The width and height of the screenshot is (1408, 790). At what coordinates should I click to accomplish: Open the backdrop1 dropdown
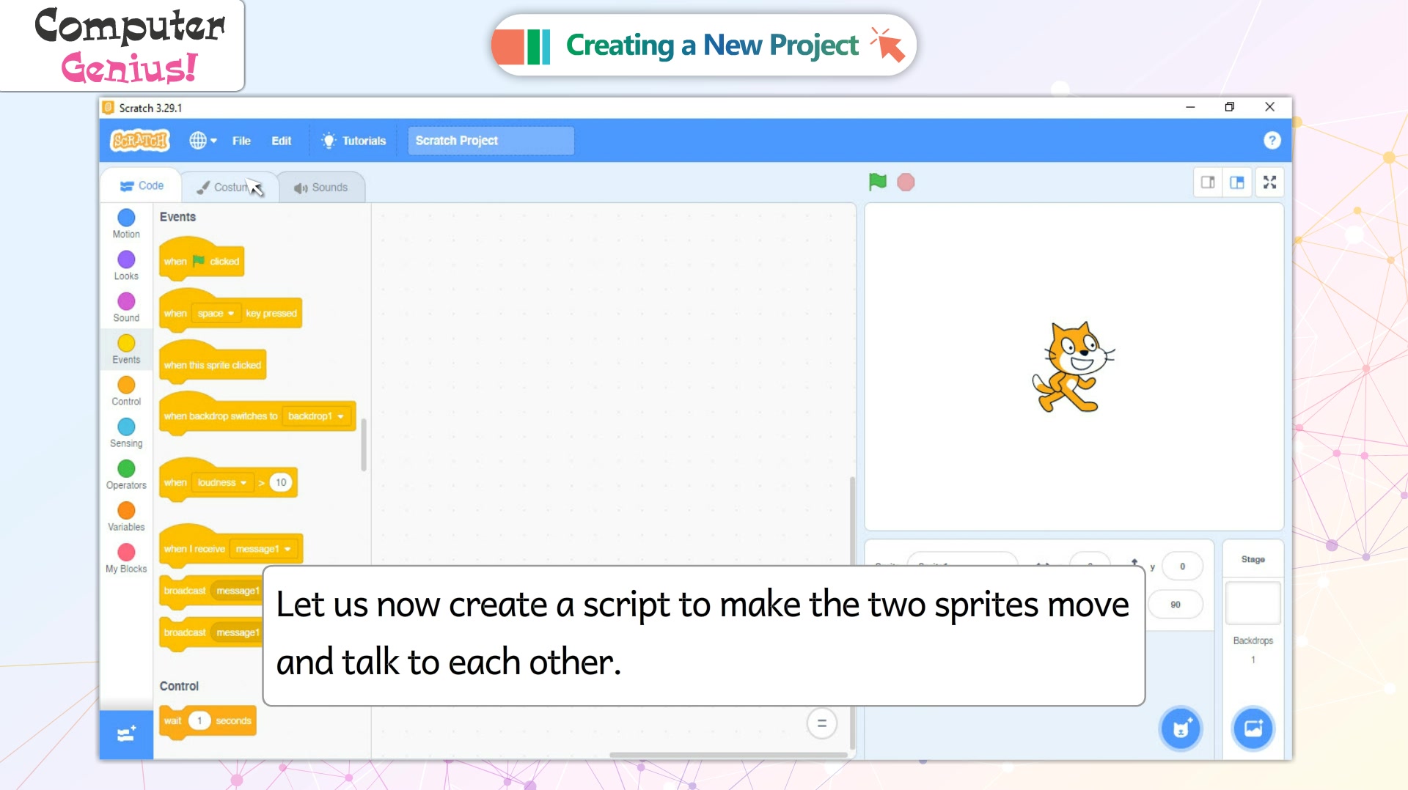pyautogui.click(x=316, y=416)
